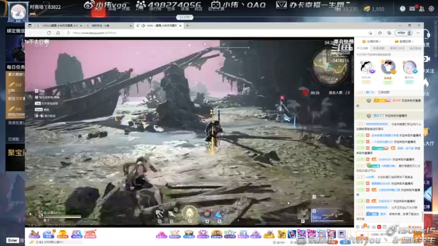Open the PK activity icon below the video

pos(76,234)
